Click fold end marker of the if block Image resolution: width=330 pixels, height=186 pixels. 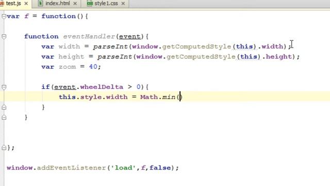coord(4,107)
